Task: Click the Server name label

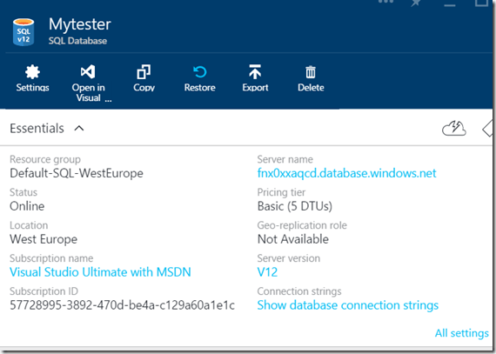Action: [x=285, y=159]
